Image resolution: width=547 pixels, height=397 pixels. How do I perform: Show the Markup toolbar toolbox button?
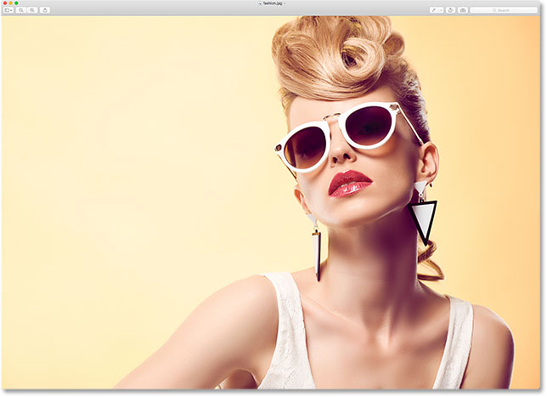(463, 10)
